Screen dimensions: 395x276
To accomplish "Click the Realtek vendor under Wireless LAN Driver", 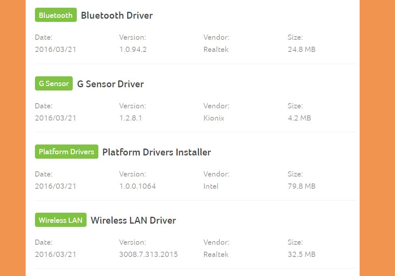I will coord(216,254).
